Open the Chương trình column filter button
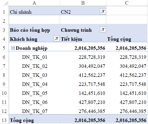This screenshot has height=124, width=148. pos(103,29)
